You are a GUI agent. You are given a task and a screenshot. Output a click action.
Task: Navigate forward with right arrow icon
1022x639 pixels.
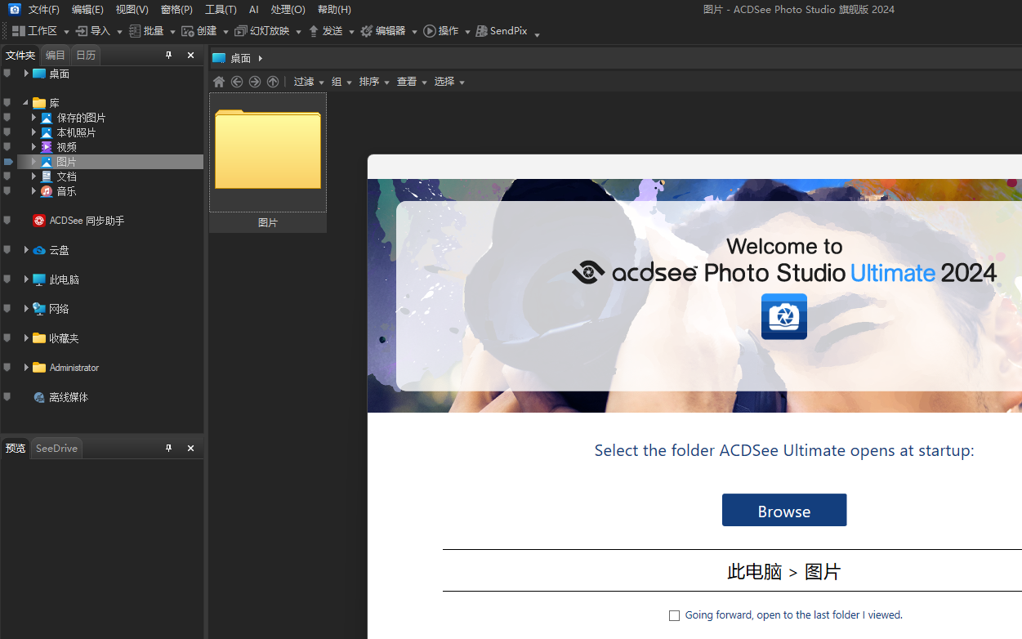click(255, 82)
